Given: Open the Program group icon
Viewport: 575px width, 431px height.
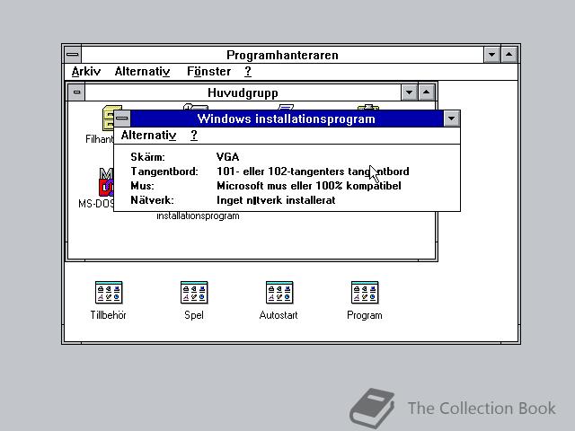Looking at the screenshot, I should click(365, 293).
